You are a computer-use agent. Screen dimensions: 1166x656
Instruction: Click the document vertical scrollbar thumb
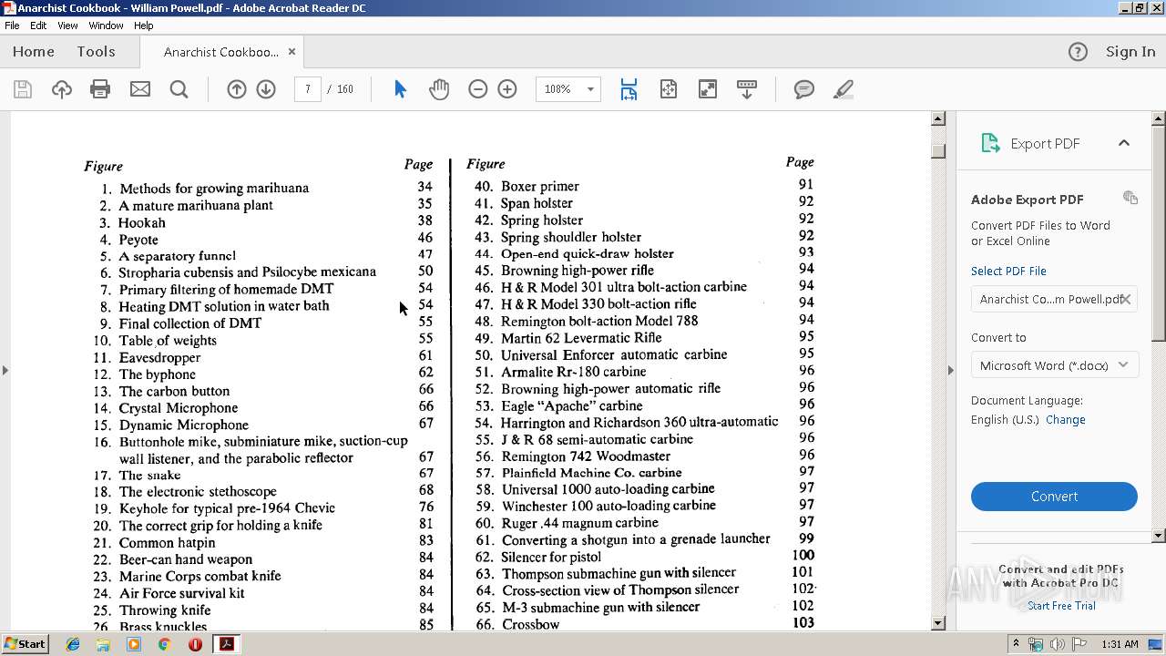[x=938, y=149]
